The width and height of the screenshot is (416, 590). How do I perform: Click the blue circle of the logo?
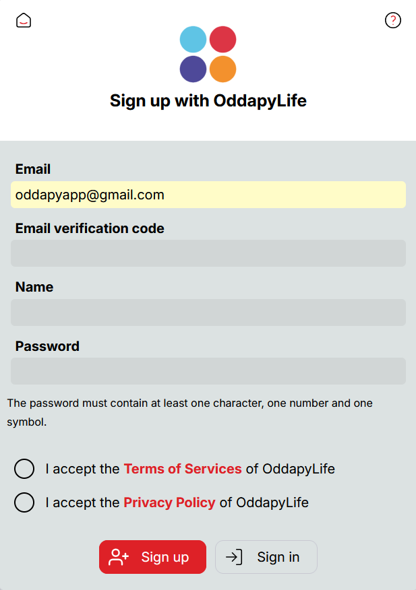pyautogui.click(x=194, y=39)
